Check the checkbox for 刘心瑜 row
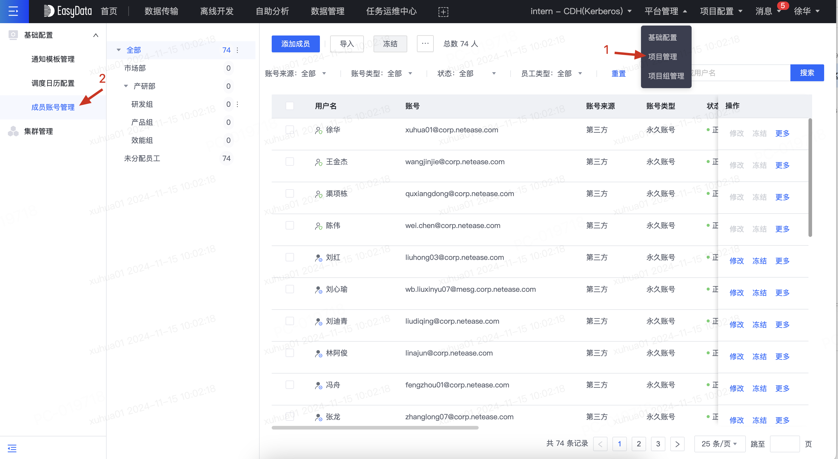838x459 pixels. (289, 289)
